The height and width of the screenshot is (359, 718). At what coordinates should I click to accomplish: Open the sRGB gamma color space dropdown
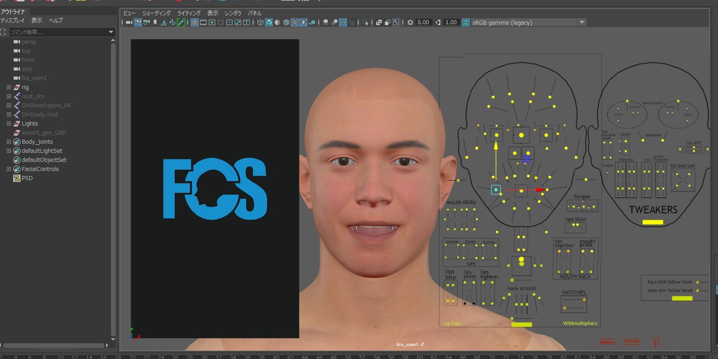coord(582,22)
